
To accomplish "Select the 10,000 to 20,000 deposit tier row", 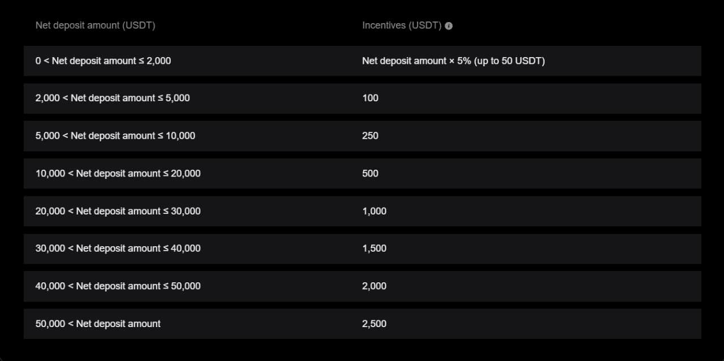I will (363, 174).
